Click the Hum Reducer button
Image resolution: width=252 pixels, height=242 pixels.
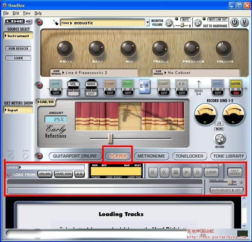[x=18, y=49]
